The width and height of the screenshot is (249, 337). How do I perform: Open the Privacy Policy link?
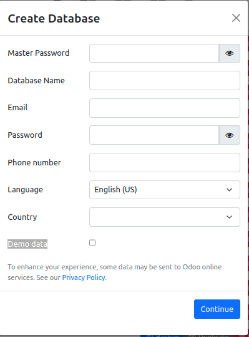coord(84,277)
